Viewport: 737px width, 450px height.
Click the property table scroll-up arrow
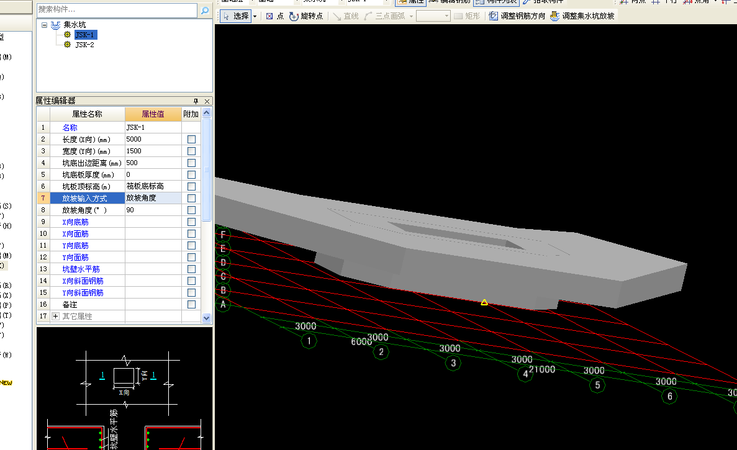click(206, 113)
